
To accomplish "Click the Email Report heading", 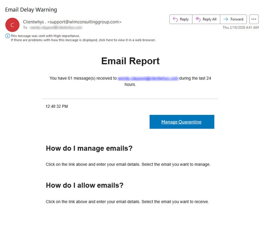I will point(130,61).
